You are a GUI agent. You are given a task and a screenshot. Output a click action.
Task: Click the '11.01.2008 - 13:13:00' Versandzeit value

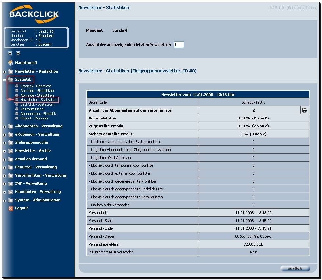253,213
